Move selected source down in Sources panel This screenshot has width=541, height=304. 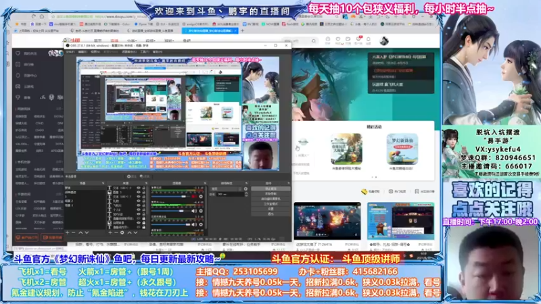136,232
